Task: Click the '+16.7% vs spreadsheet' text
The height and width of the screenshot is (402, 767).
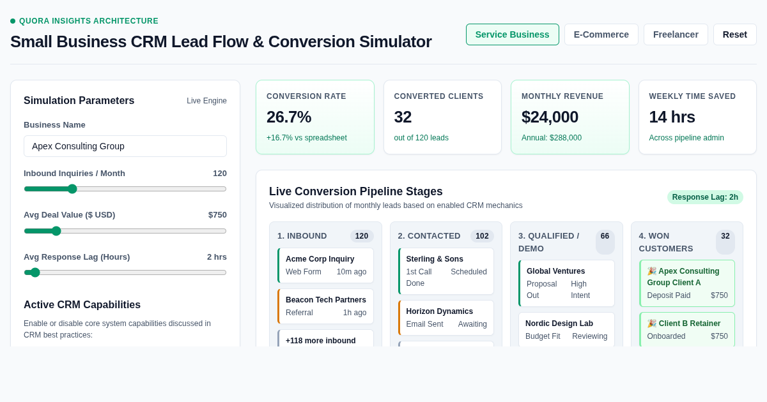Action: point(307,138)
